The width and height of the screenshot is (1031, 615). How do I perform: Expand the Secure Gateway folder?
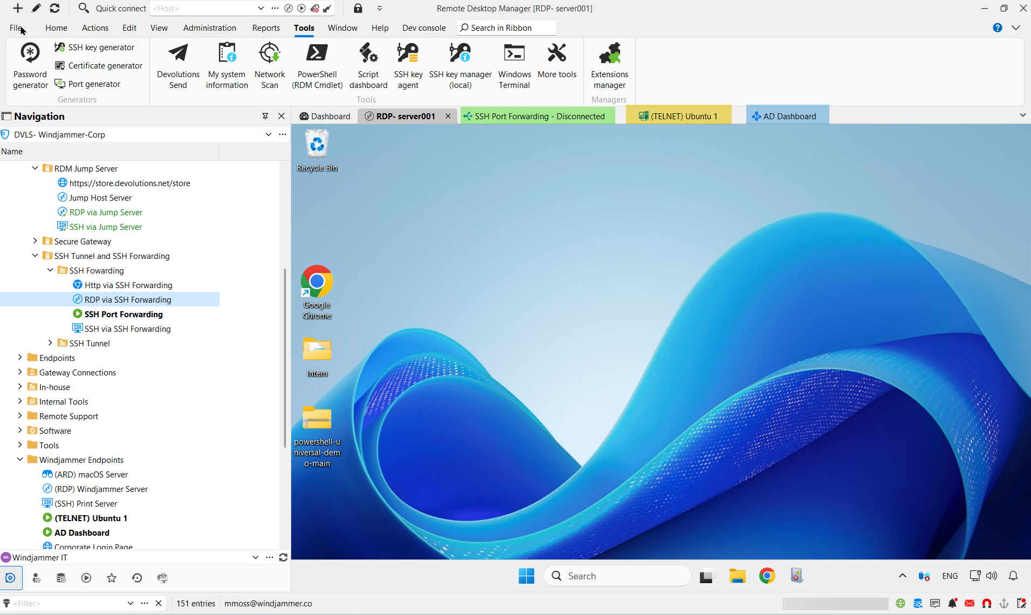[x=35, y=241]
